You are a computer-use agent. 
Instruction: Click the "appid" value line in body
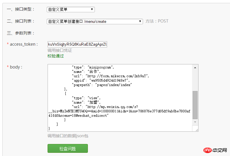tap(101, 80)
